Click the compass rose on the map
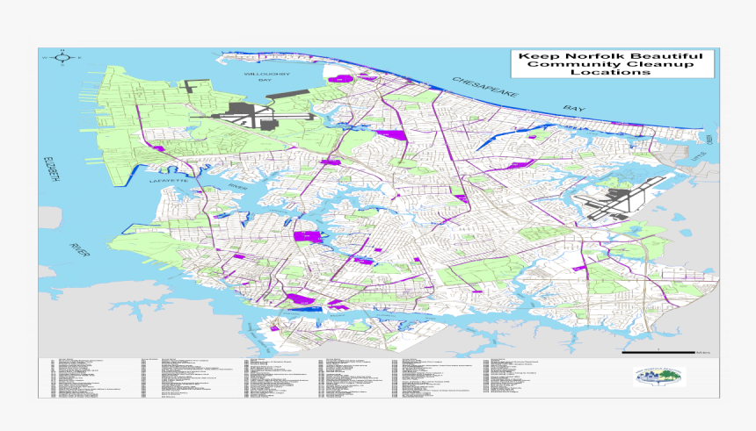The width and height of the screenshot is (756, 431). point(62,58)
